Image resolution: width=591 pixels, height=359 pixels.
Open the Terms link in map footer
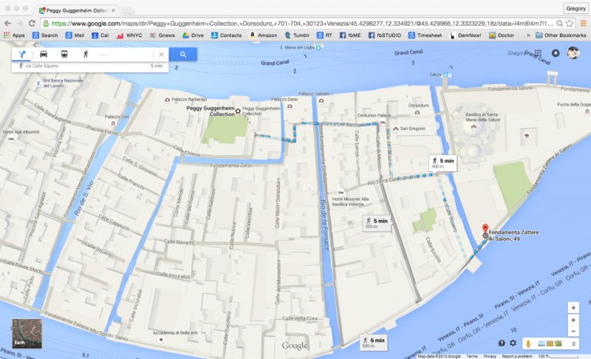(x=472, y=356)
